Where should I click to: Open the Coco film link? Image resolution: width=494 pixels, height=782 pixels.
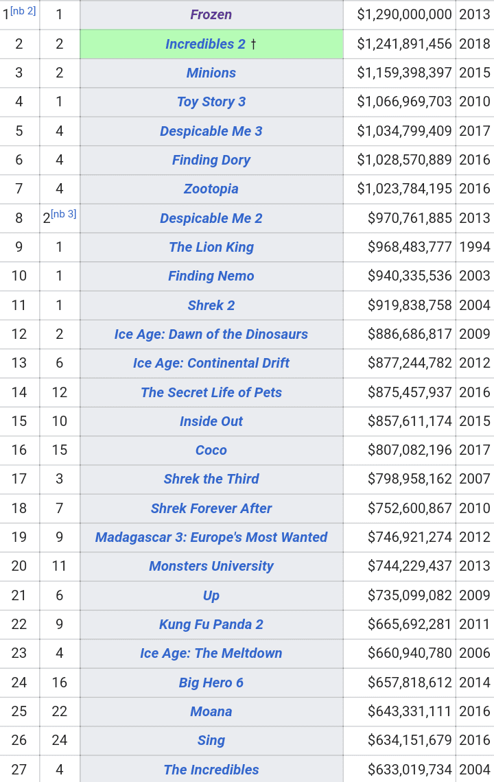pos(211,451)
